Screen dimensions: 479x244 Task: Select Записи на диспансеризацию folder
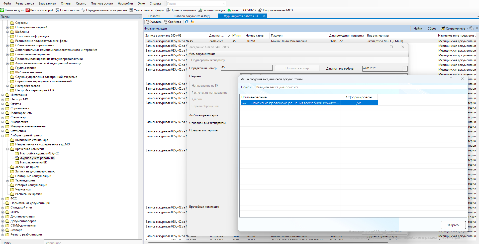(35, 171)
